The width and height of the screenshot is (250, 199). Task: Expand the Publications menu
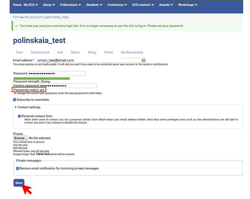tap(70, 5)
